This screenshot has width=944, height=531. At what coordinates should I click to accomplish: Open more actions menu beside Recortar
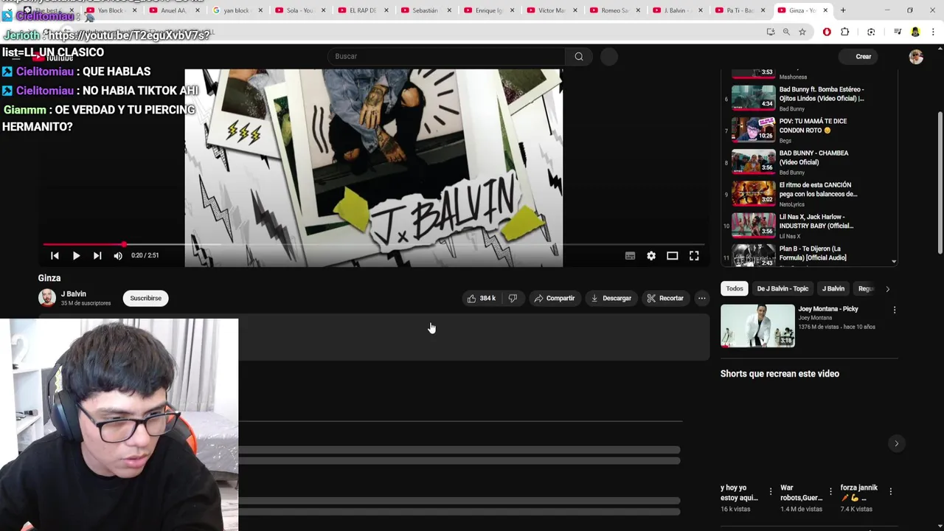point(702,298)
